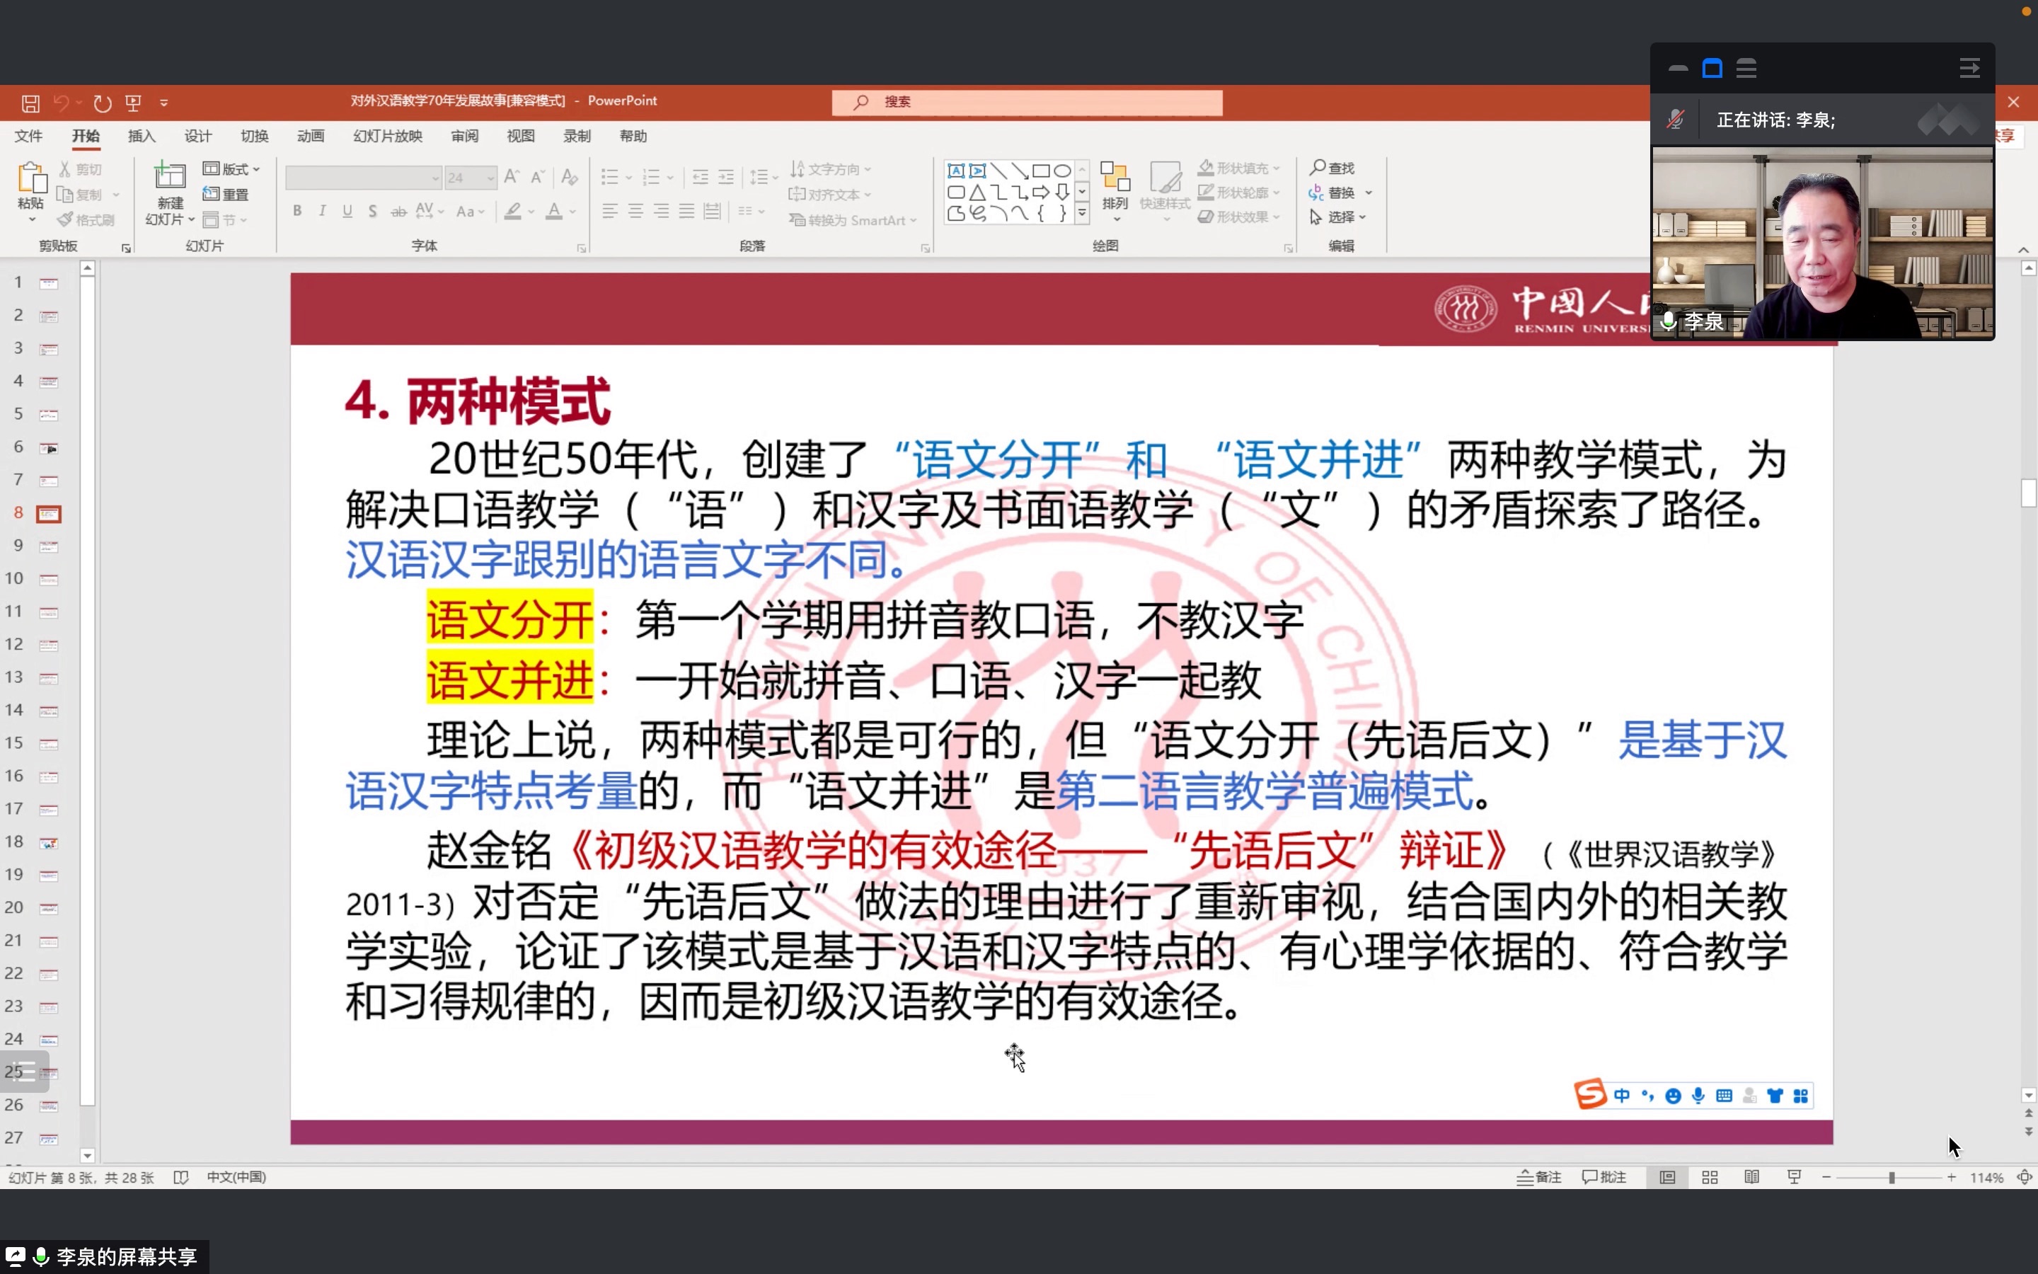
Task: Toggle align right paragraph
Action: [x=661, y=211]
